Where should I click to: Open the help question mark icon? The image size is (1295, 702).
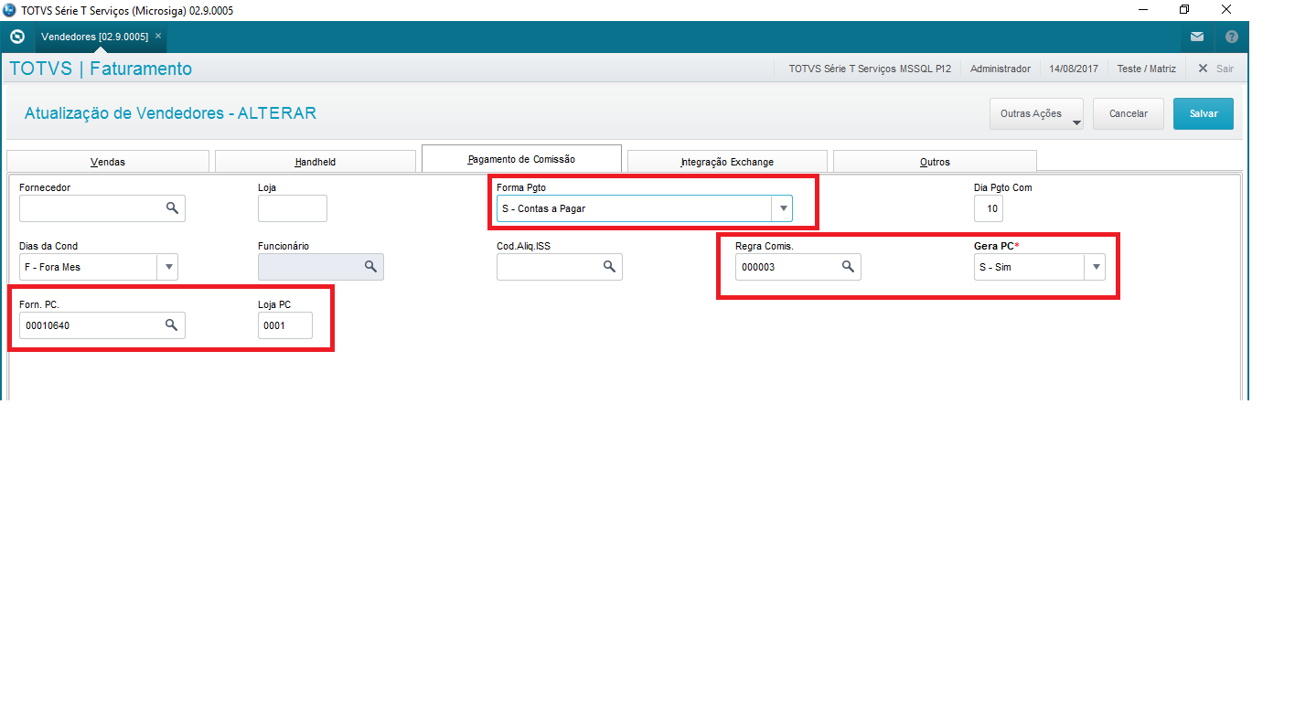click(1232, 37)
